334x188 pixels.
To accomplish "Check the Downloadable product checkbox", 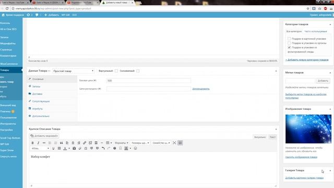I will (x=138, y=71).
